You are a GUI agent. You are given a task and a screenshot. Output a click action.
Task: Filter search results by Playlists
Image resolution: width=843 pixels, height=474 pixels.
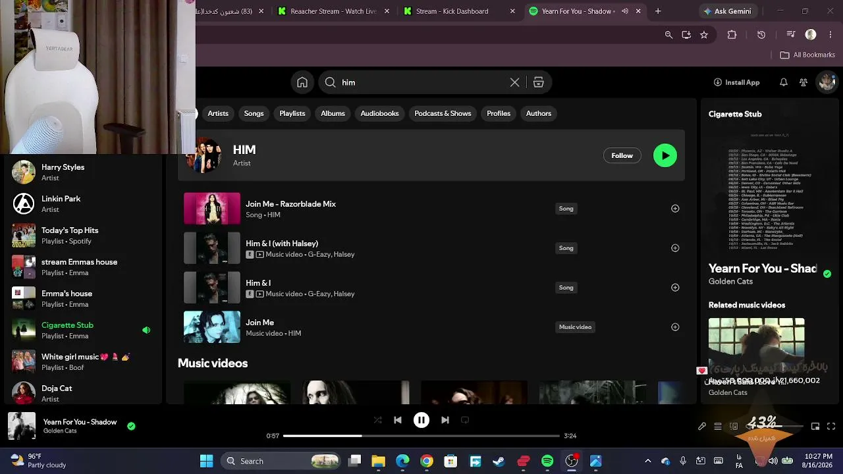tap(292, 113)
